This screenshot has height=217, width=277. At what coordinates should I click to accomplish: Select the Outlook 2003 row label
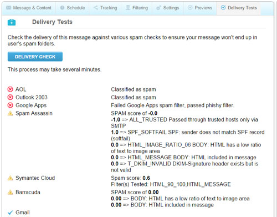32,97
